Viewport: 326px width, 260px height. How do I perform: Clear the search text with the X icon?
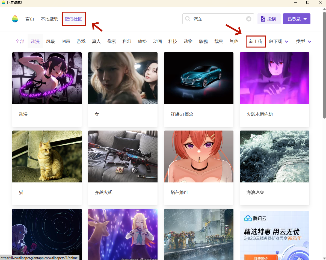pos(248,19)
